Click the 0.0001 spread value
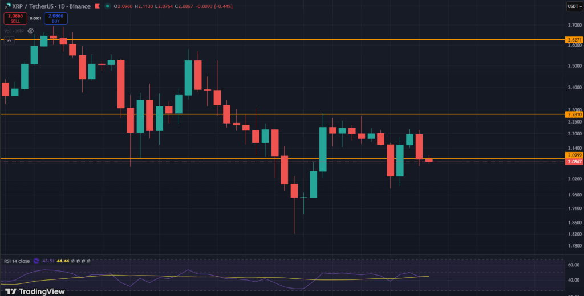The height and width of the screenshot is (296, 584). point(36,19)
